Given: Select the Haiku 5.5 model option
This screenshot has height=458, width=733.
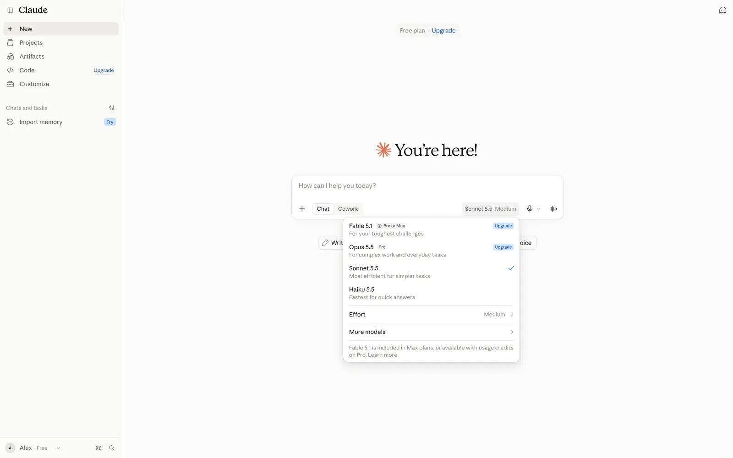Looking at the screenshot, I should point(431,293).
